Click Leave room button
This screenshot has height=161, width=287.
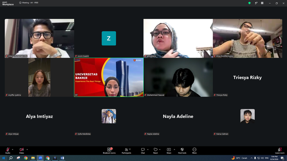(x=280, y=151)
